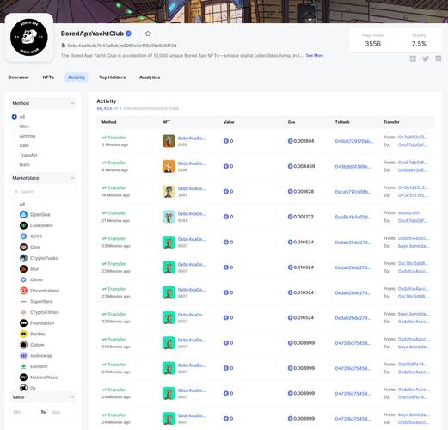Viewport: 448px width, 430px height.
Task: Favorite the collection with the star icon
Action: point(148,34)
